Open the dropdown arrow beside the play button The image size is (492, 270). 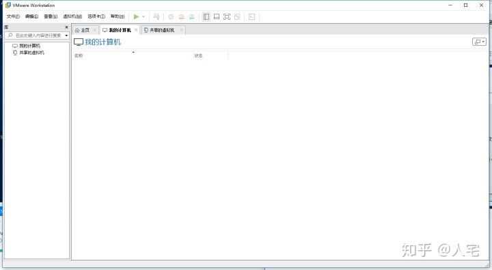143,16
